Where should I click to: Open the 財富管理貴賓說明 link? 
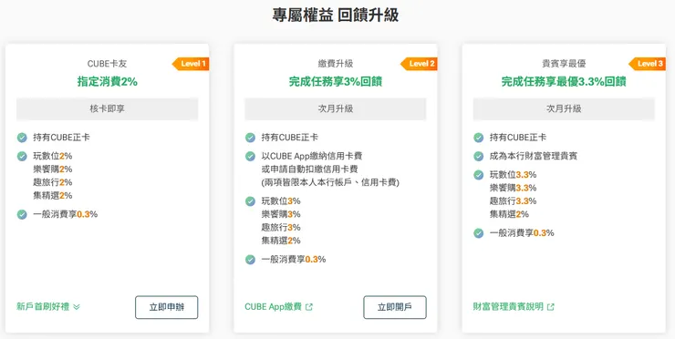[x=514, y=307]
